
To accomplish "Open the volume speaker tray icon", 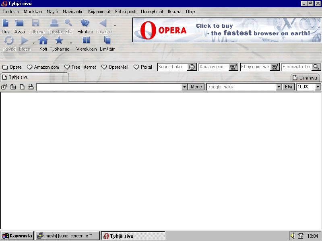I will click(293, 236).
